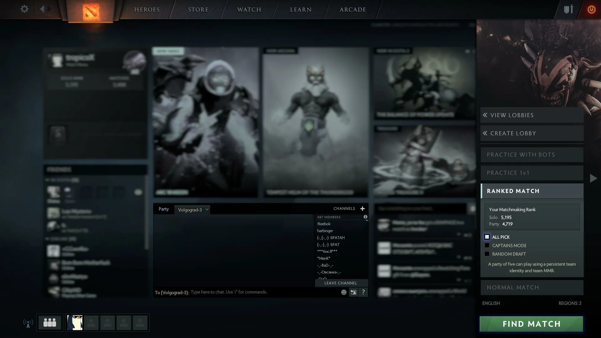This screenshot has height=338, width=601.
Task: Open the Tempest Helm of the Thundergod banner
Action: point(316,122)
